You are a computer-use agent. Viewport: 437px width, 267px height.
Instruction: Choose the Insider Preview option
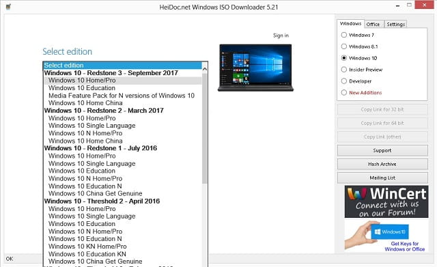click(x=344, y=70)
